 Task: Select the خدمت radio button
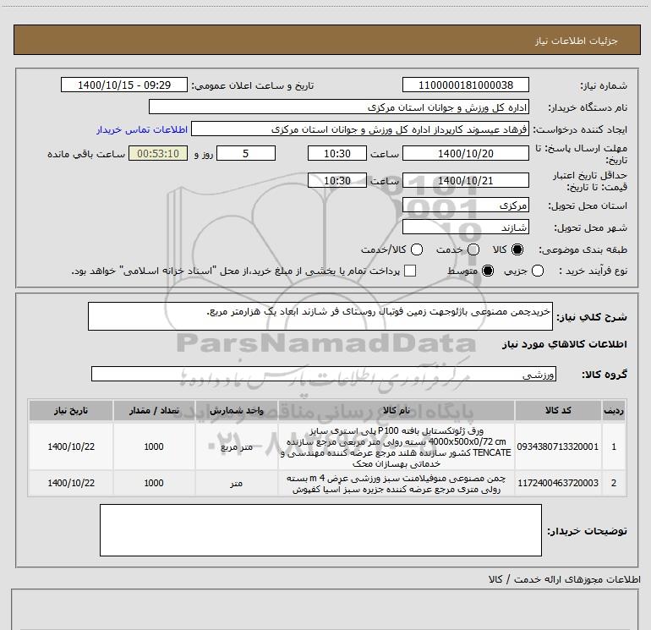point(473,249)
